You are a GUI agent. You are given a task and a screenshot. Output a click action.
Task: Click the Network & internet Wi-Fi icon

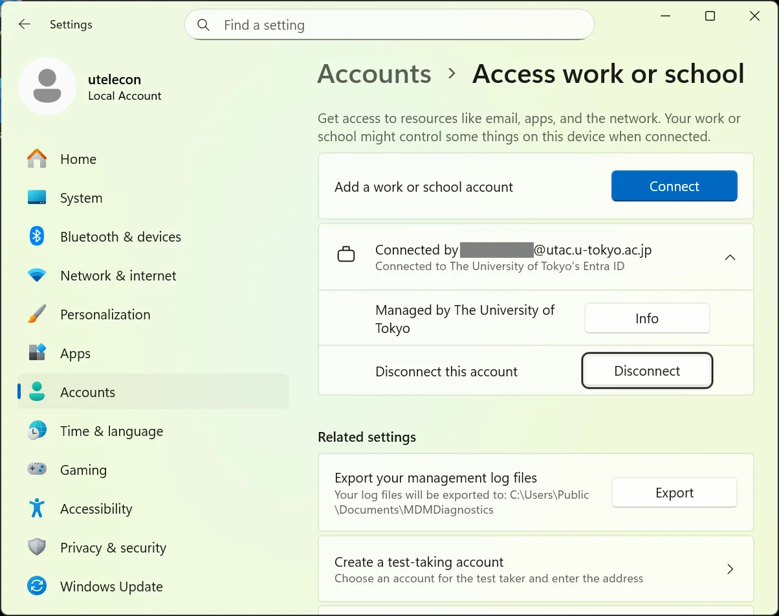click(37, 275)
